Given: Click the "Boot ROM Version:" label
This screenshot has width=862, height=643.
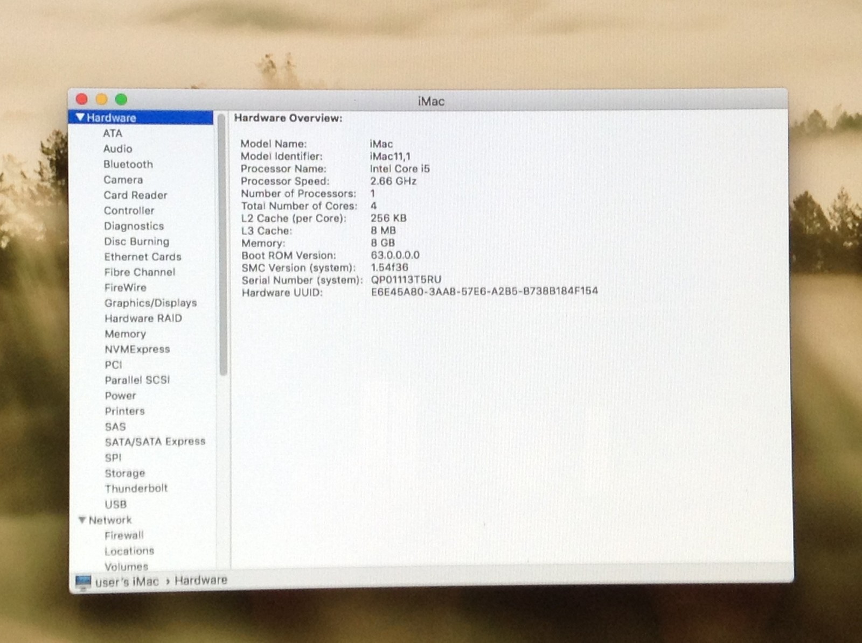Looking at the screenshot, I should point(289,256).
